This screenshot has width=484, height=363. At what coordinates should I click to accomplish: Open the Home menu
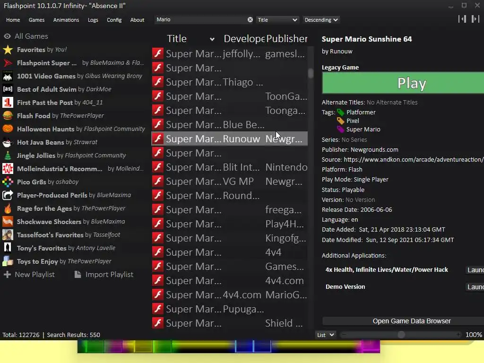click(13, 20)
